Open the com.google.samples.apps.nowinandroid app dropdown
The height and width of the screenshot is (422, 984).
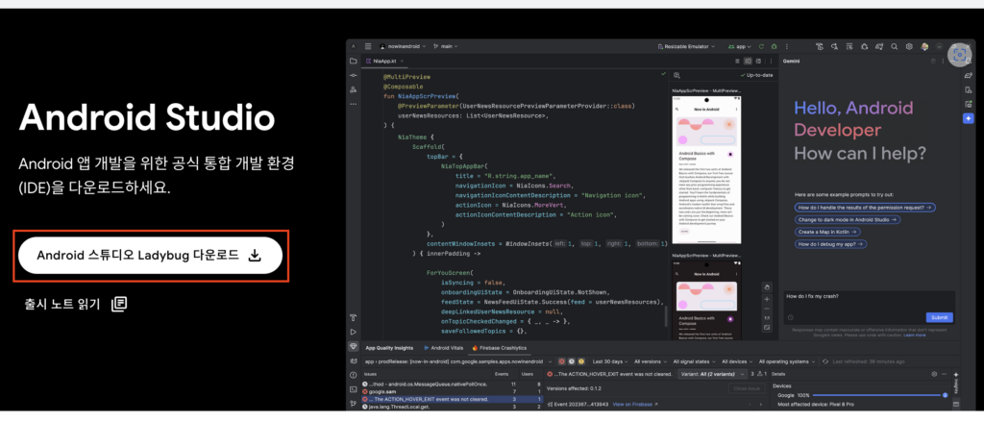458,361
